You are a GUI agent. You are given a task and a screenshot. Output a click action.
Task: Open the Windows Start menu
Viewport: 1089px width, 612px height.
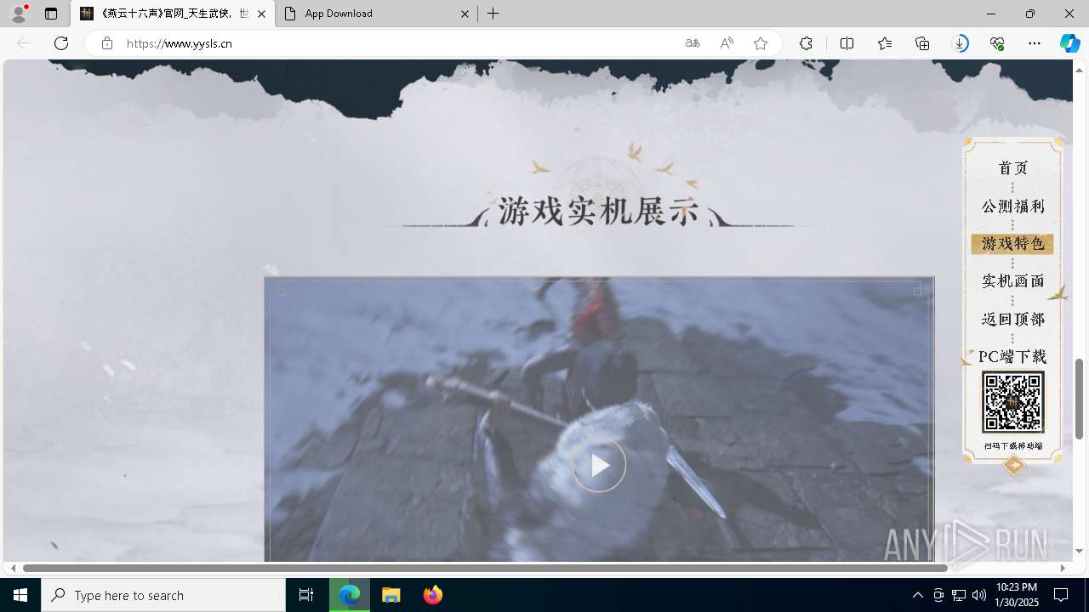20,595
